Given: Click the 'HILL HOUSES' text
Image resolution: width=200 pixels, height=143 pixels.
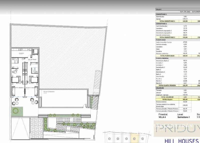Looking at the screenshot, I should (x=182, y=140).
